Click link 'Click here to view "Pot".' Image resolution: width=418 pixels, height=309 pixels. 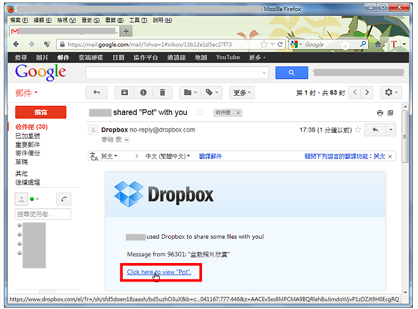pyautogui.click(x=159, y=272)
